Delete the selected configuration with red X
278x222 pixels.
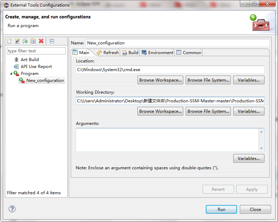pyautogui.click(x=41, y=41)
